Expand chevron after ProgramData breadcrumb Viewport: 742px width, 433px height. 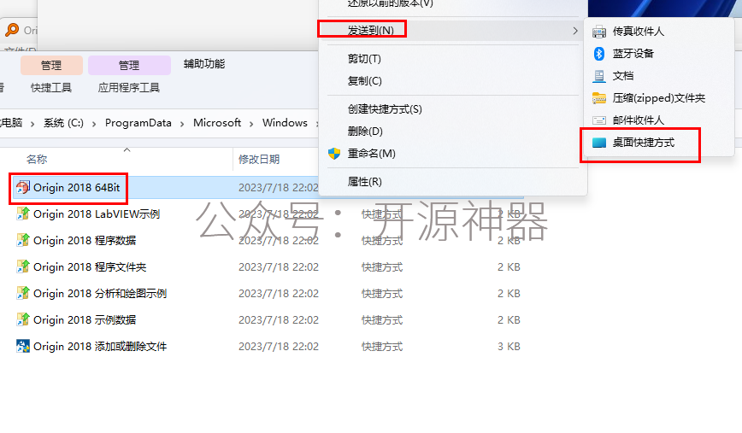pos(182,124)
